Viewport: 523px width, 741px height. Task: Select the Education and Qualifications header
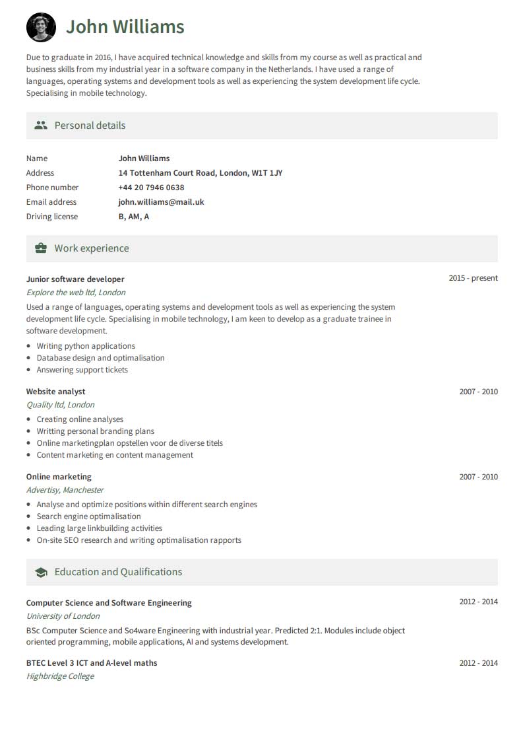click(x=118, y=572)
